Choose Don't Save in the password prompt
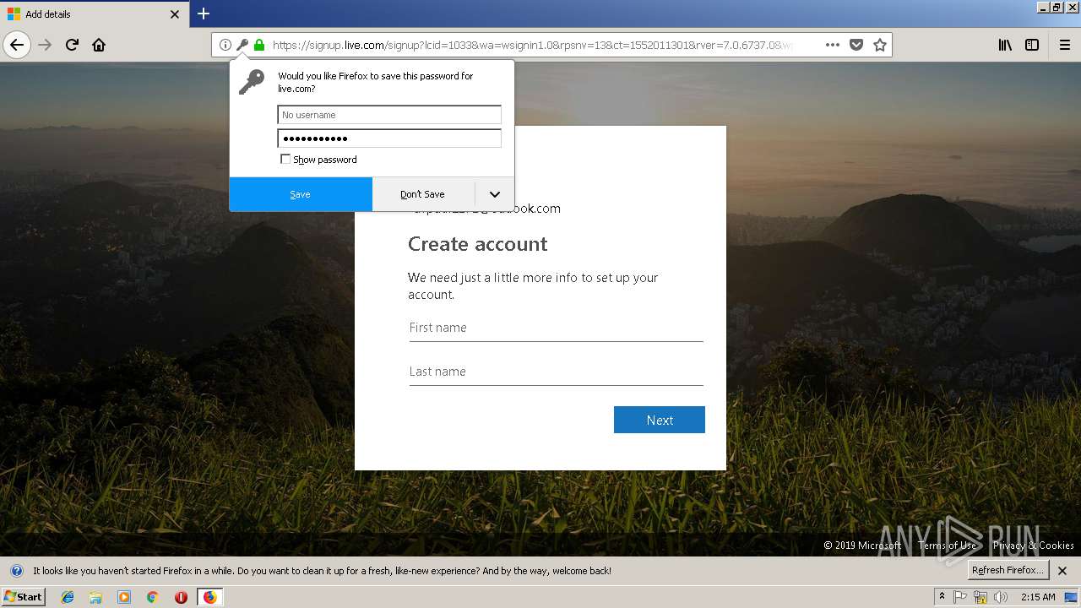The image size is (1081, 608). [422, 194]
